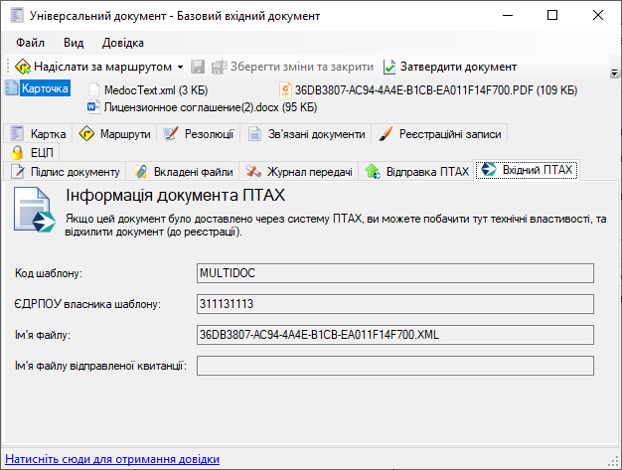Click the Реєстраційні записи brush icon
The image size is (622, 470).
pyautogui.click(x=386, y=134)
